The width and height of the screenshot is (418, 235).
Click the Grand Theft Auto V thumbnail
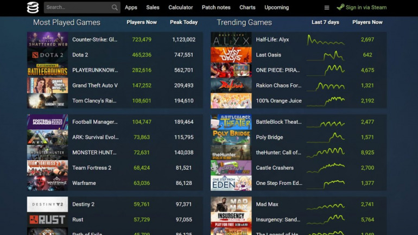(47, 86)
